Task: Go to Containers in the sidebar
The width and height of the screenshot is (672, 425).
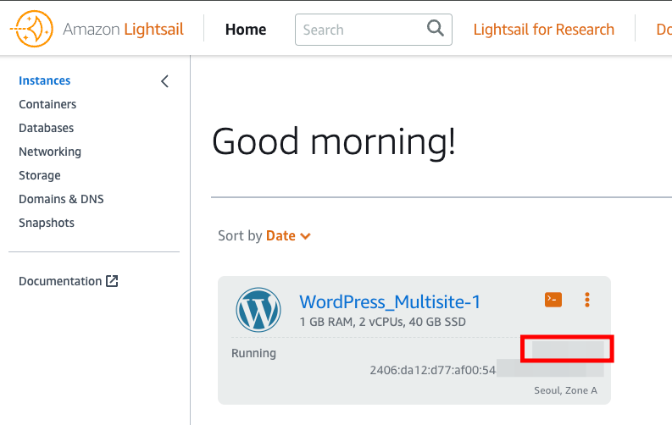Action: point(47,104)
